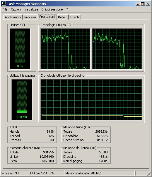152x177 pixels.
Task: Switch to the Applicazioni tab
Action: (x=13, y=17)
